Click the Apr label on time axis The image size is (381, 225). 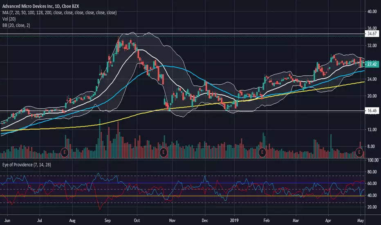[328, 220]
